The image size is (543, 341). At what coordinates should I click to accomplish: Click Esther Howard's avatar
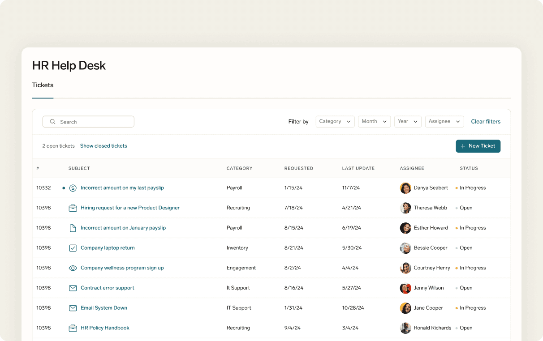coord(405,228)
